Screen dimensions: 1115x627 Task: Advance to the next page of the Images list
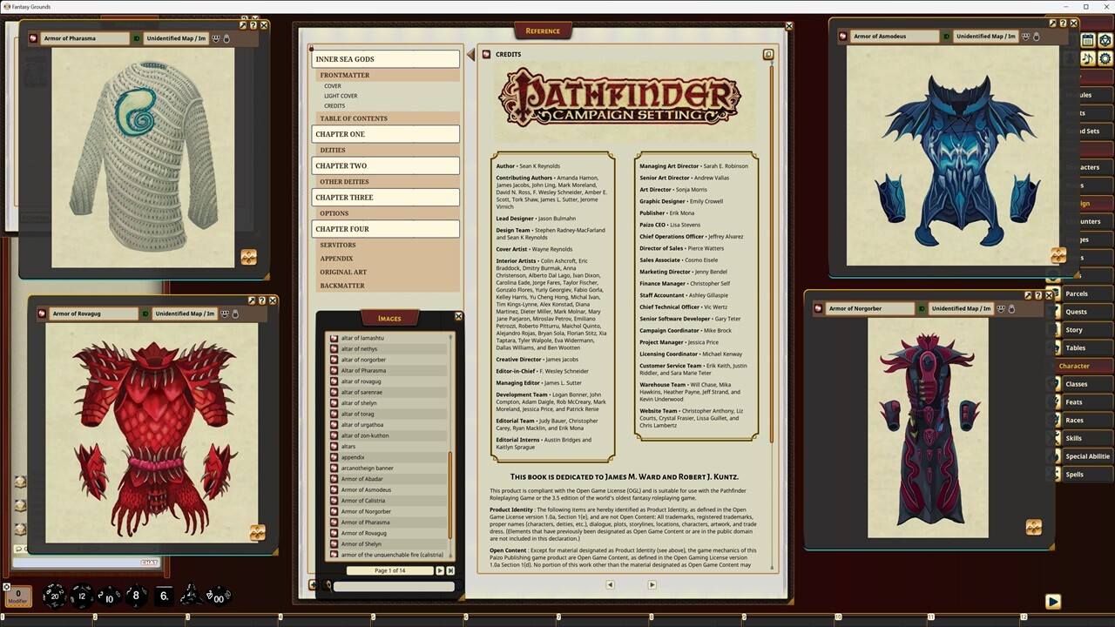click(x=440, y=570)
